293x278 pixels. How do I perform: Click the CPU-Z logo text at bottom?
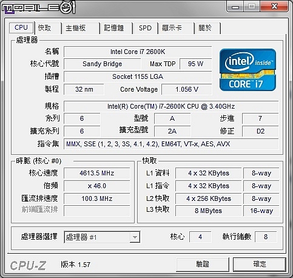click(28, 265)
